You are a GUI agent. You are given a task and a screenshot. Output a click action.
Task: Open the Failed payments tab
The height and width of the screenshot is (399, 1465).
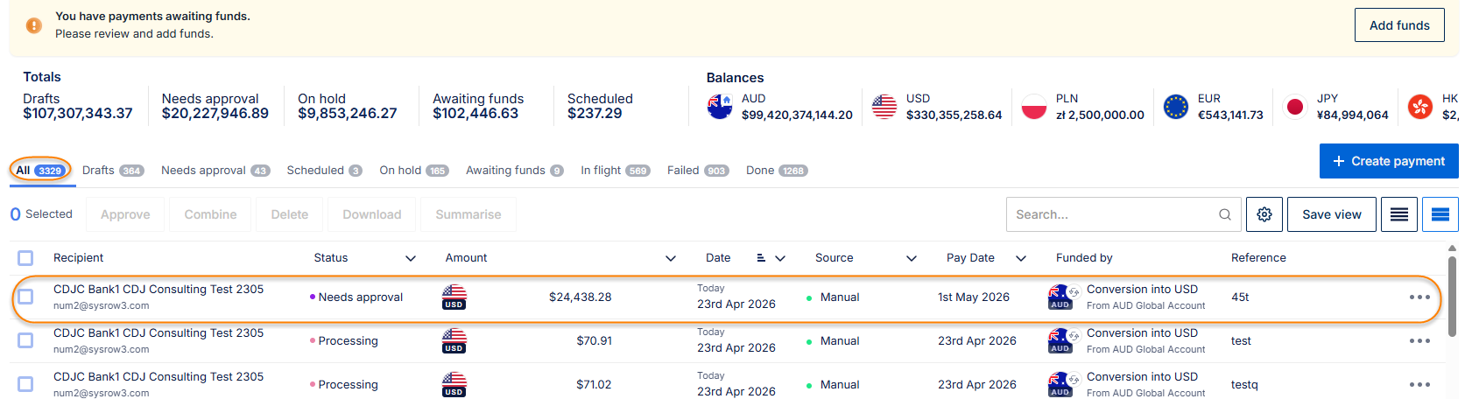tap(697, 171)
